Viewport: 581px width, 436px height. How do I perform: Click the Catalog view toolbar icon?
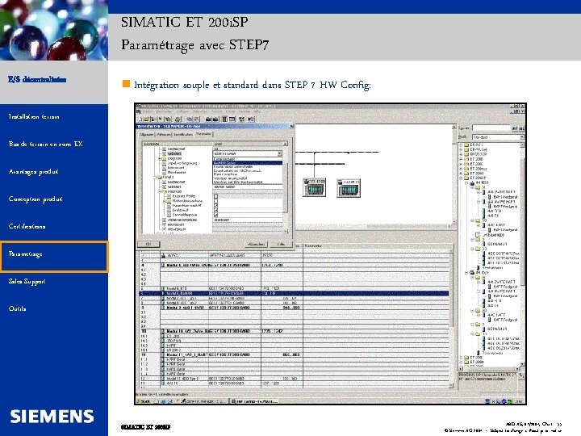click(x=232, y=119)
